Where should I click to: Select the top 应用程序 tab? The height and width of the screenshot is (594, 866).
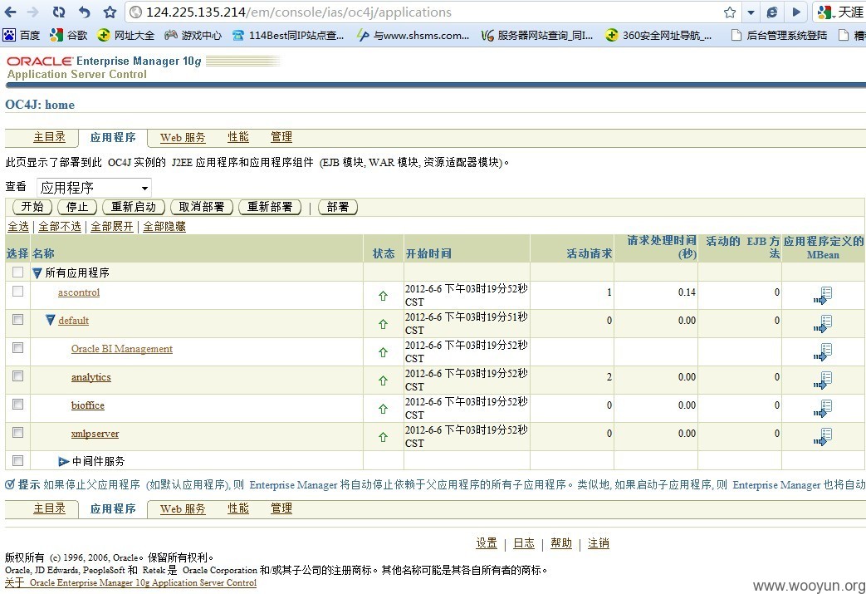coord(113,138)
